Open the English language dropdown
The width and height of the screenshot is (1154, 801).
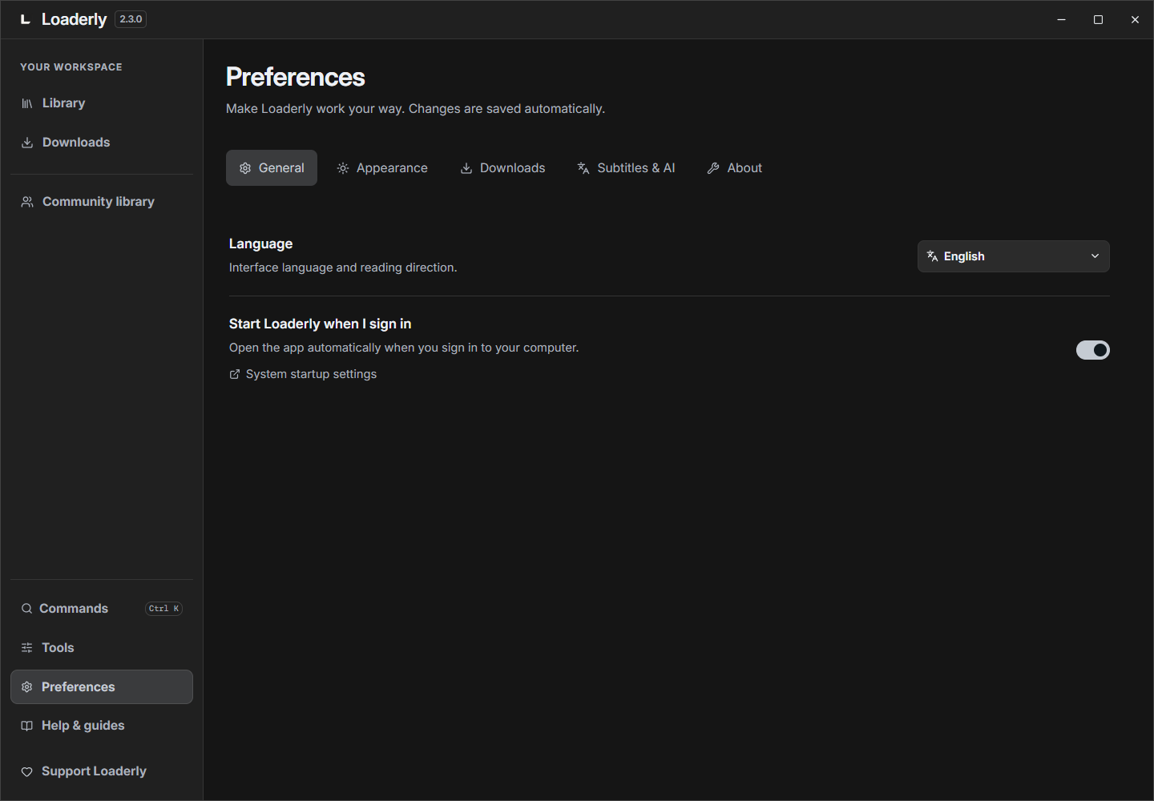point(1014,256)
